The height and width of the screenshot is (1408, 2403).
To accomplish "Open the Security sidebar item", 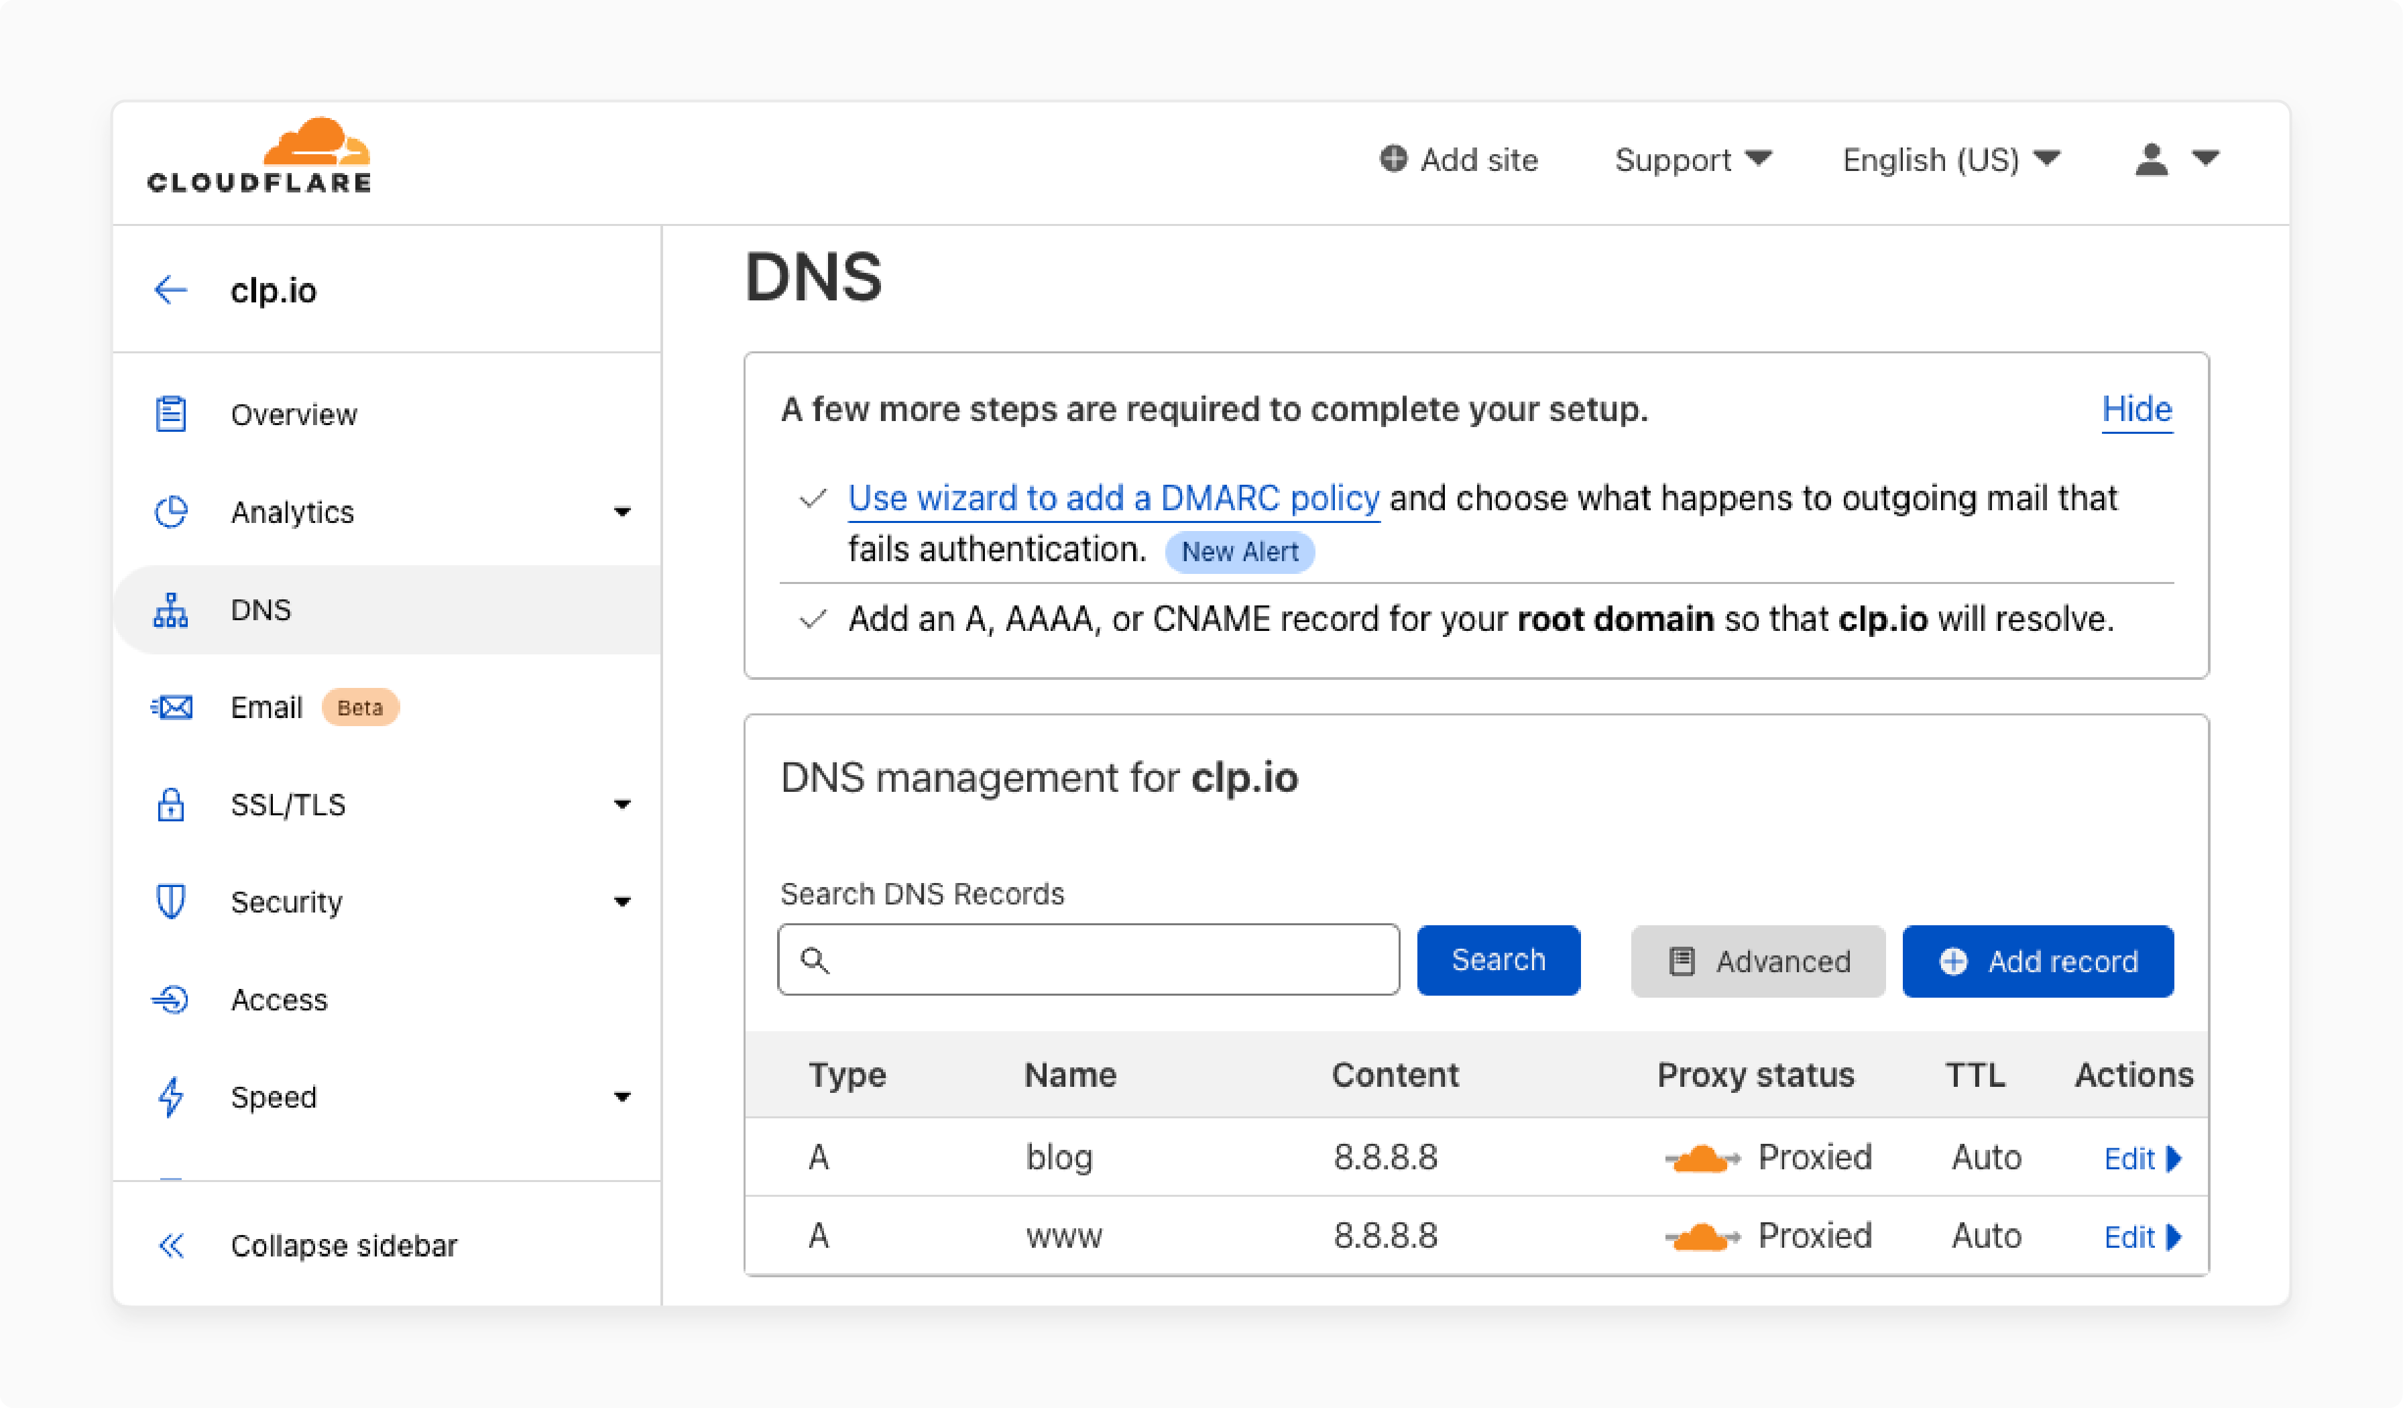I will click(x=387, y=902).
